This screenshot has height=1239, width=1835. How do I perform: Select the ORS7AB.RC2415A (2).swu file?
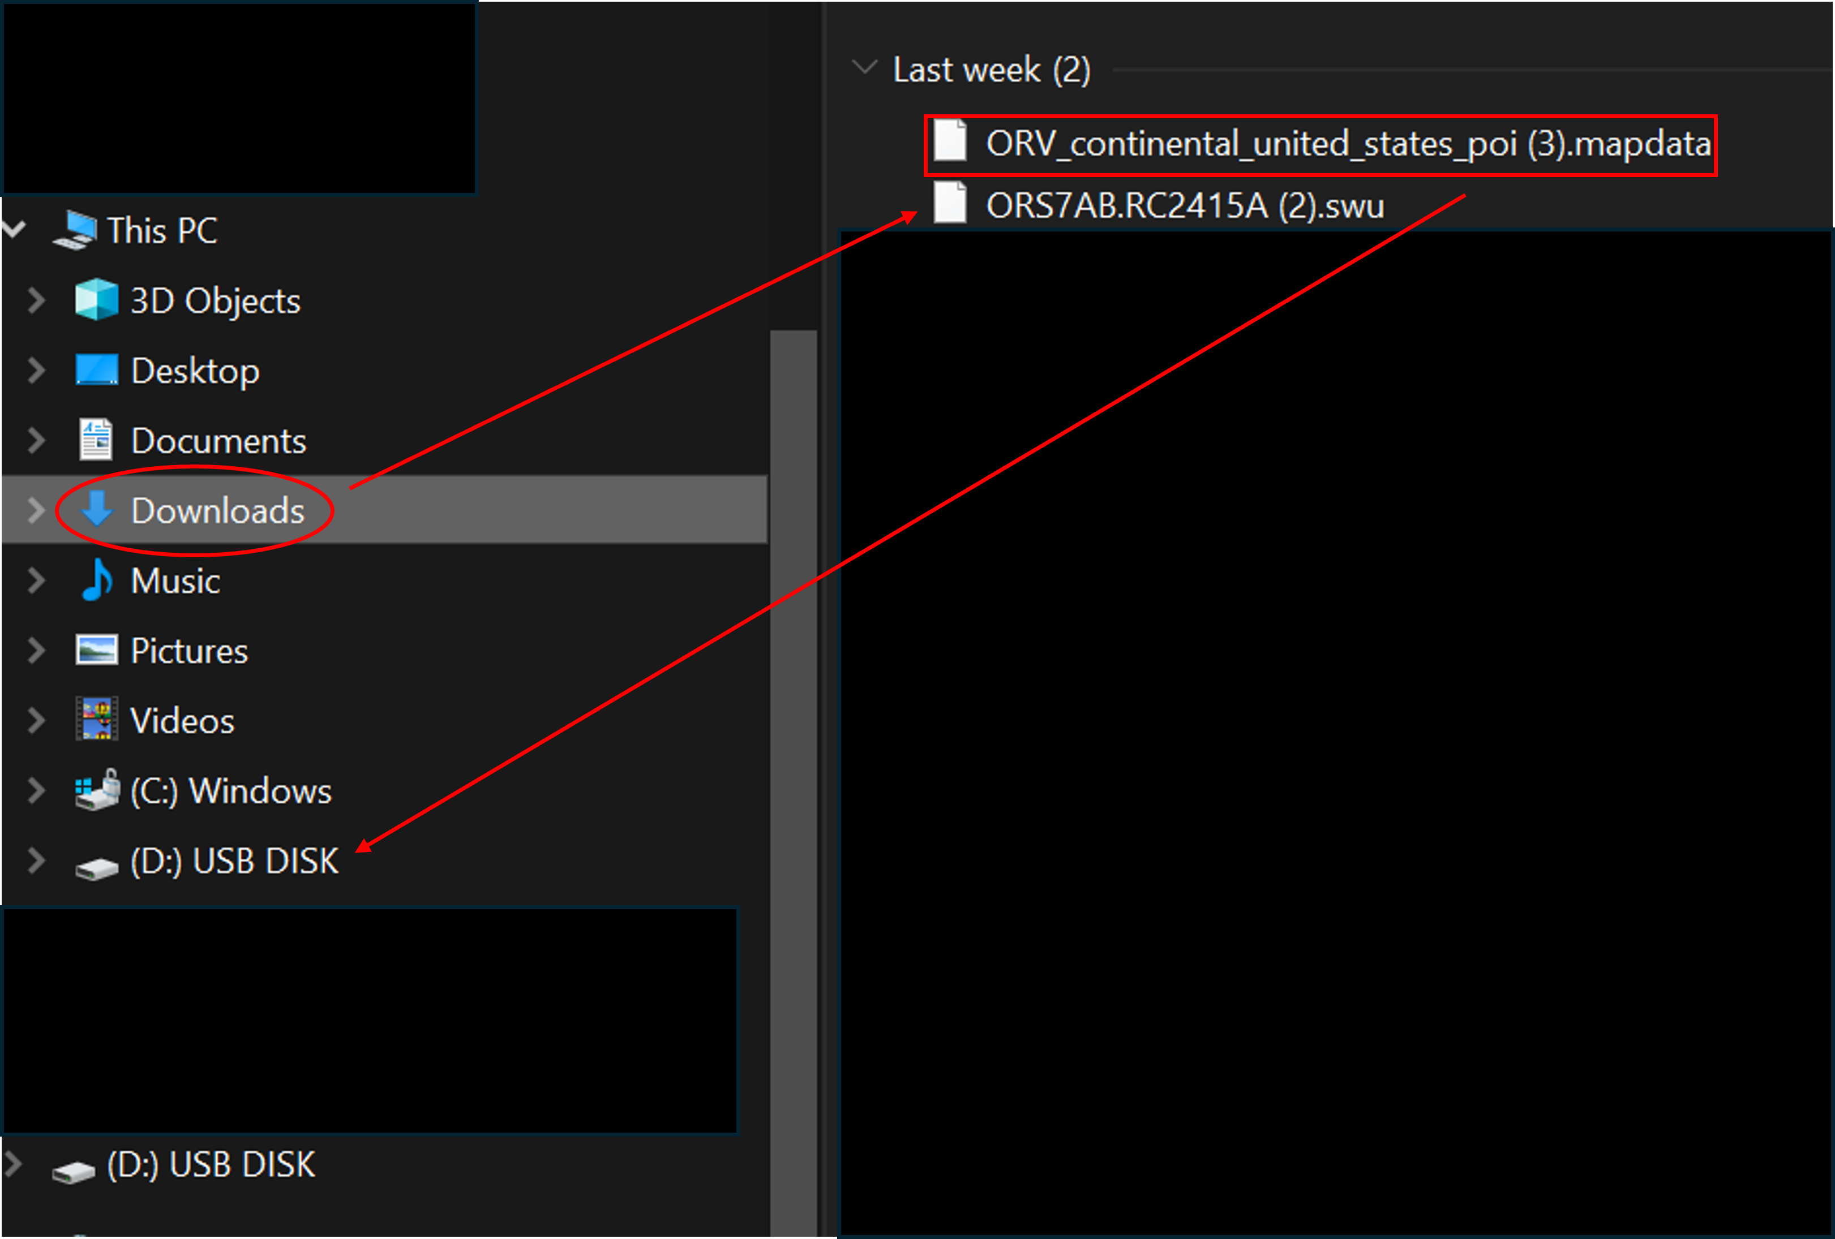pyautogui.click(x=1158, y=205)
